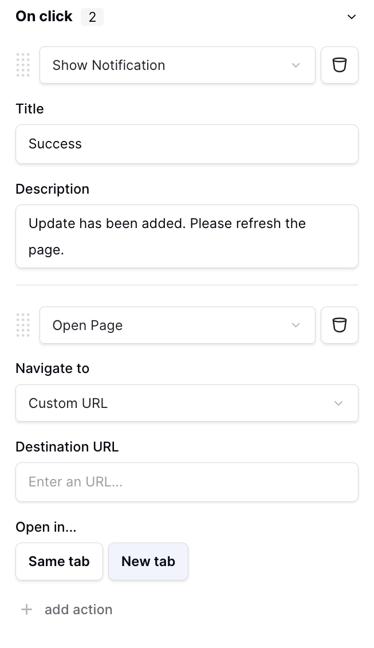The image size is (374, 648).
Task: Open the Open Page action type dropdown
Action: point(172,325)
